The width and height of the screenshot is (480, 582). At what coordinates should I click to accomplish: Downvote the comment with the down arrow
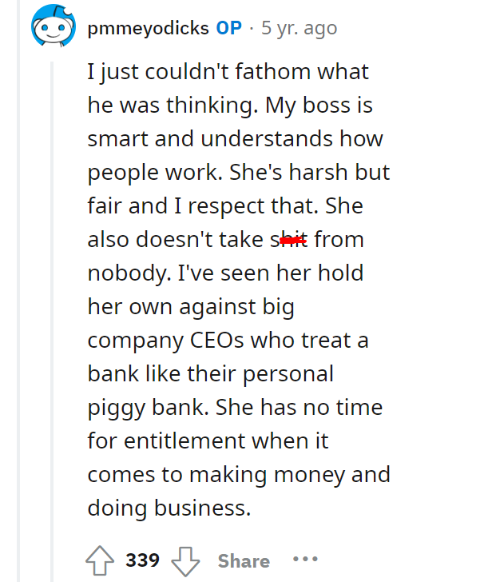(185, 561)
